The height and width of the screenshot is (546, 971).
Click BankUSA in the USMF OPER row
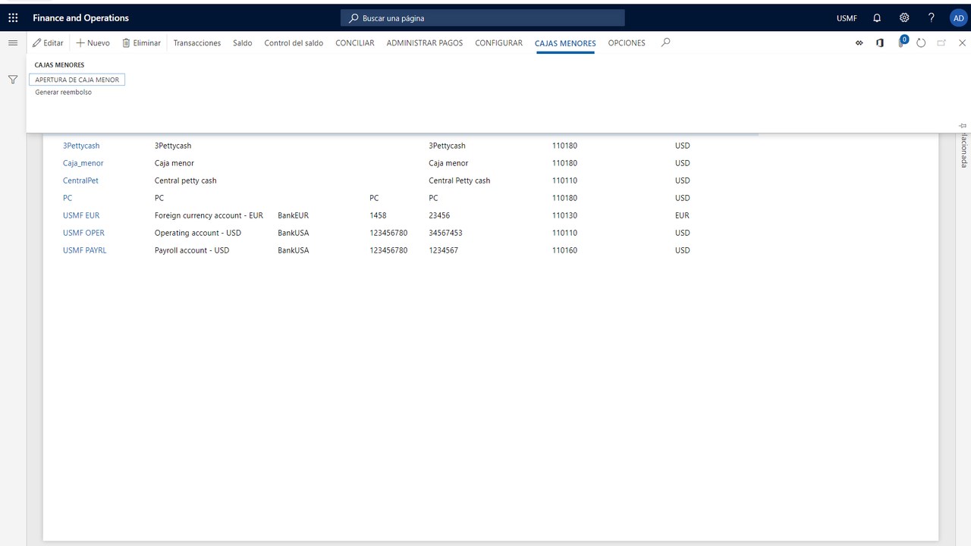294,233
